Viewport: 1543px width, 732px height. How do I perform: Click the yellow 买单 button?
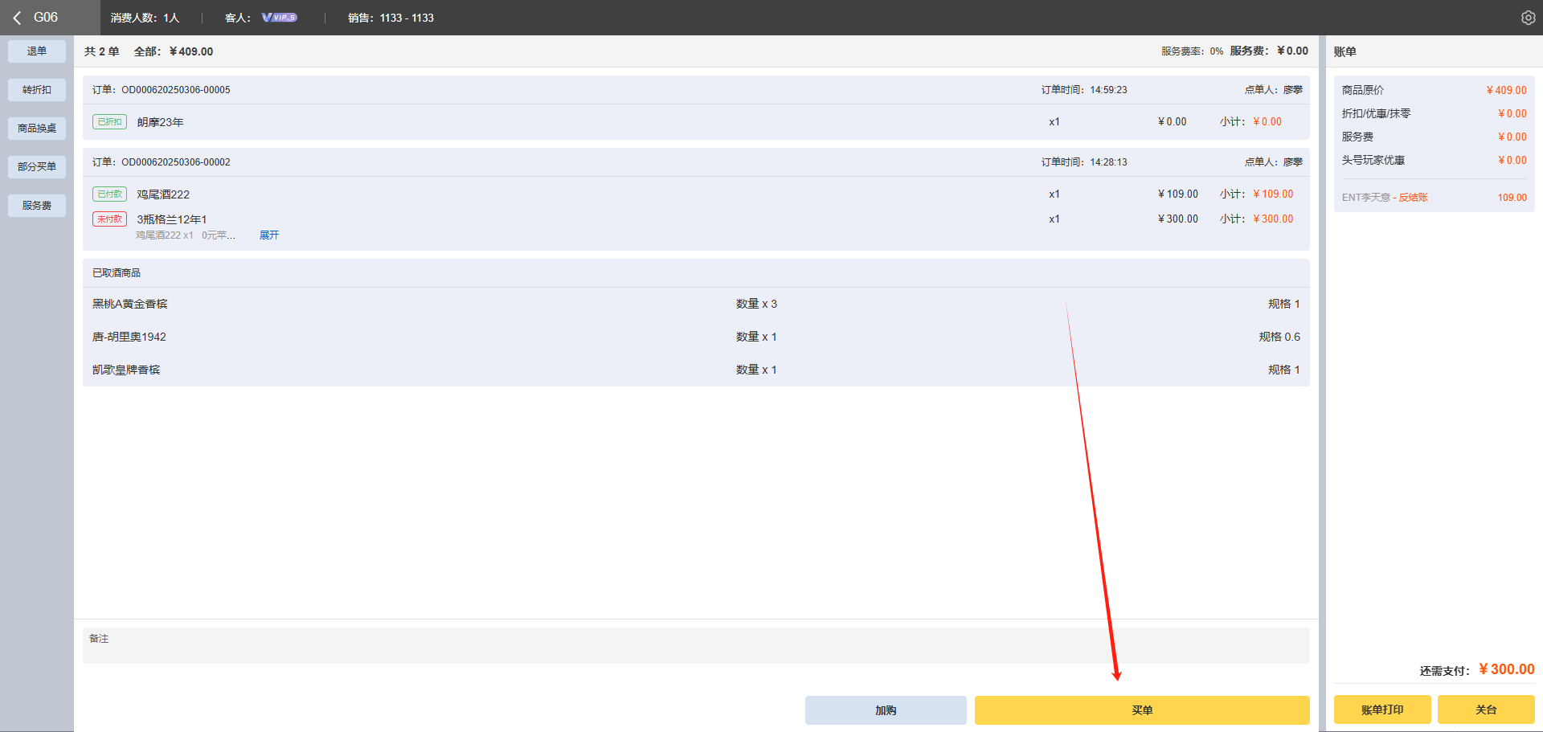coord(1142,710)
